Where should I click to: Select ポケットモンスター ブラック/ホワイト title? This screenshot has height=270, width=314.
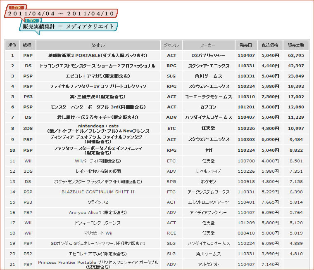click(98, 182)
